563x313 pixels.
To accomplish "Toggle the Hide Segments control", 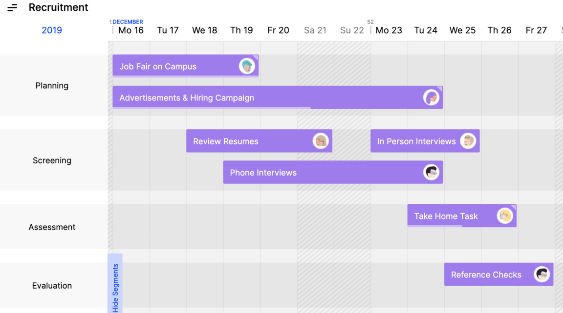I will [115, 285].
